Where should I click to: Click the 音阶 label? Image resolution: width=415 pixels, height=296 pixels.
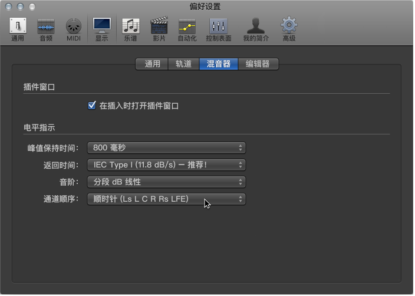coord(69,182)
